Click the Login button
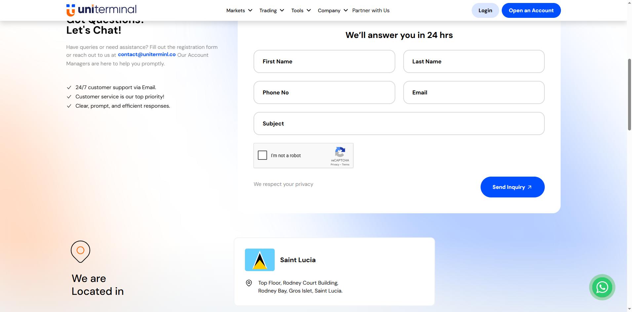632x312 pixels. click(485, 11)
